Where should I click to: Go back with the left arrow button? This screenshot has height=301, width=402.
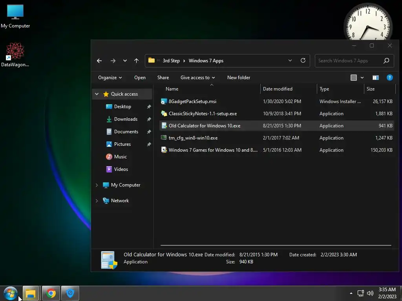point(99,61)
